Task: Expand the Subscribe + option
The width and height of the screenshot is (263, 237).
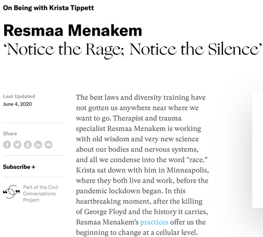Action: (19, 167)
